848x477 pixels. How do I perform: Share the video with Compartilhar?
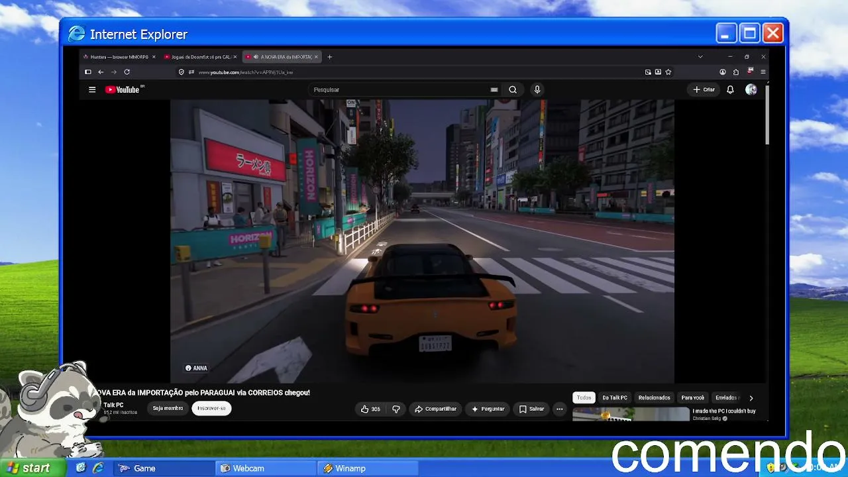435,409
